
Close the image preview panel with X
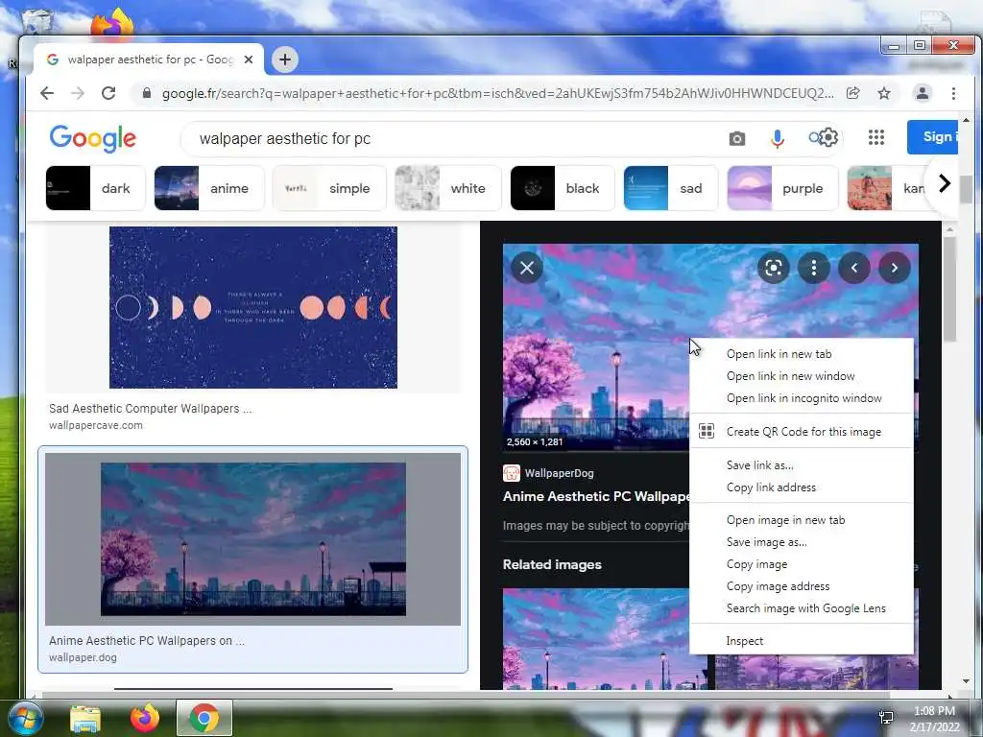[x=527, y=269]
